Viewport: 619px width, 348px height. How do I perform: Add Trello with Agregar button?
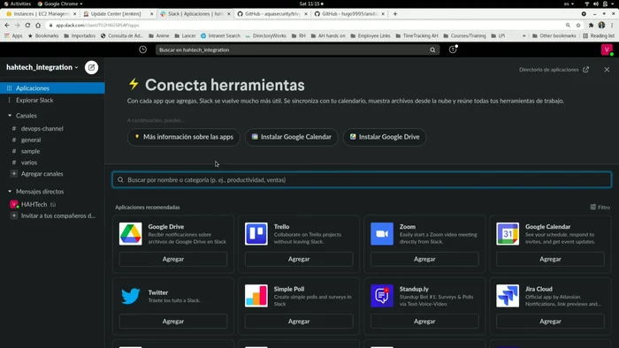(299, 259)
